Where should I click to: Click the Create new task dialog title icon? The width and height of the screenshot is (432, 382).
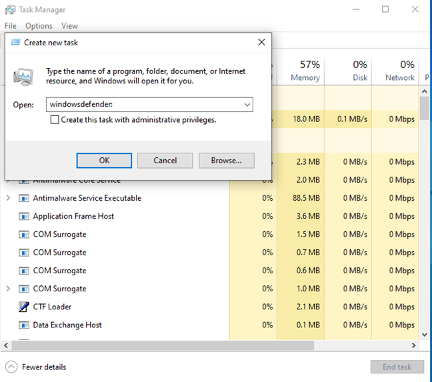(x=15, y=42)
